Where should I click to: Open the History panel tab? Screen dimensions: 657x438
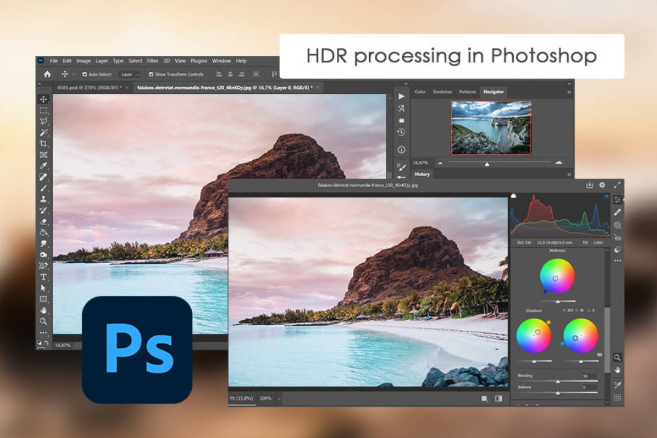tap(422, 174)
